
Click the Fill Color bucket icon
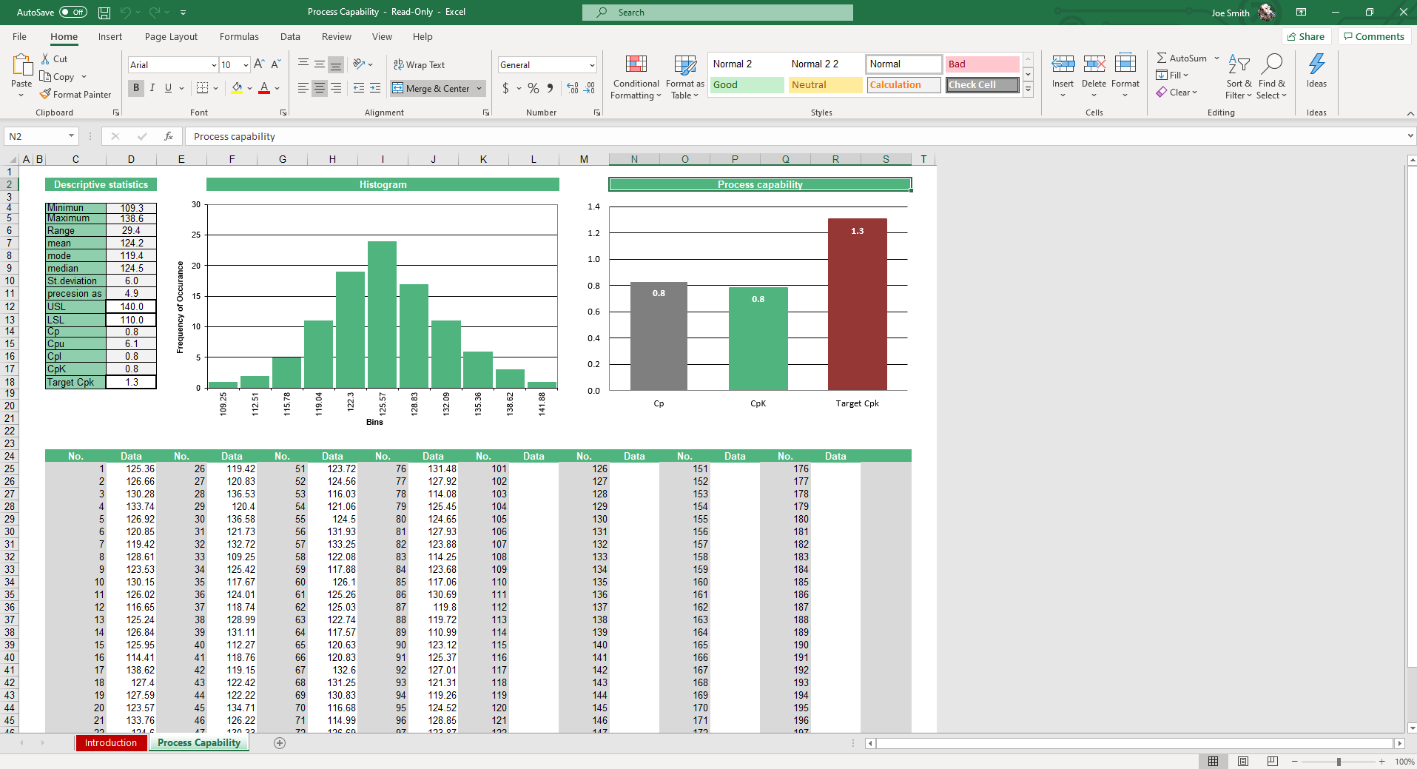coord(237,88)
